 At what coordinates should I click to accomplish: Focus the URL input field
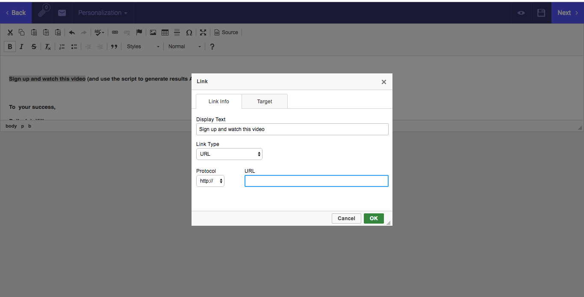click(x=316, y=181)
